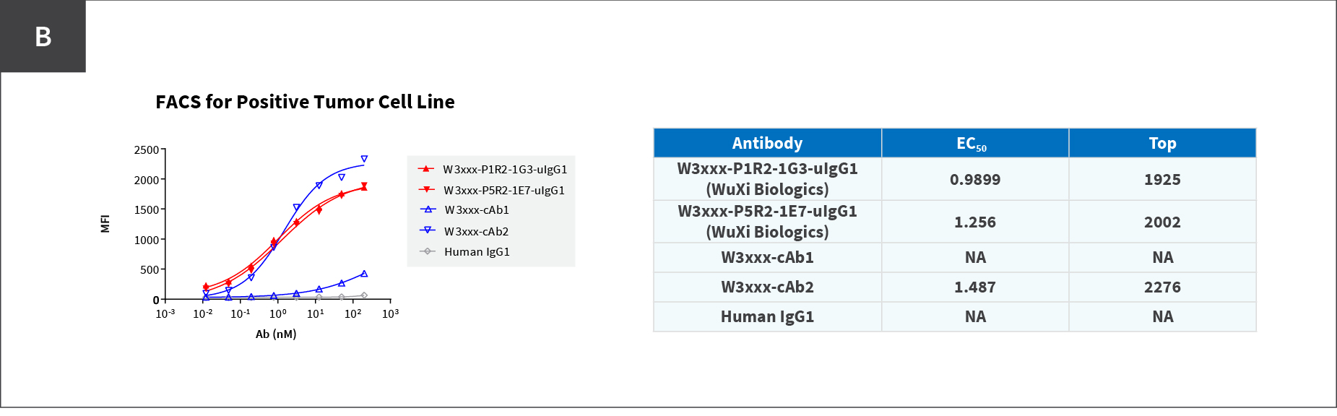
Task: Click the last blue triangle point of cAb1 curve
Action: pyautogui.click(x=364, y=274)
